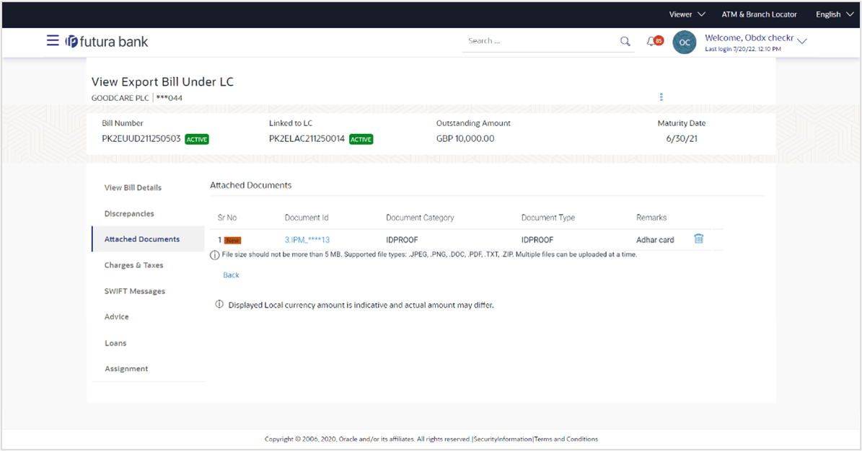Click the Last login timestamp text
Screen dimensions: 862x451
[743, 50]
